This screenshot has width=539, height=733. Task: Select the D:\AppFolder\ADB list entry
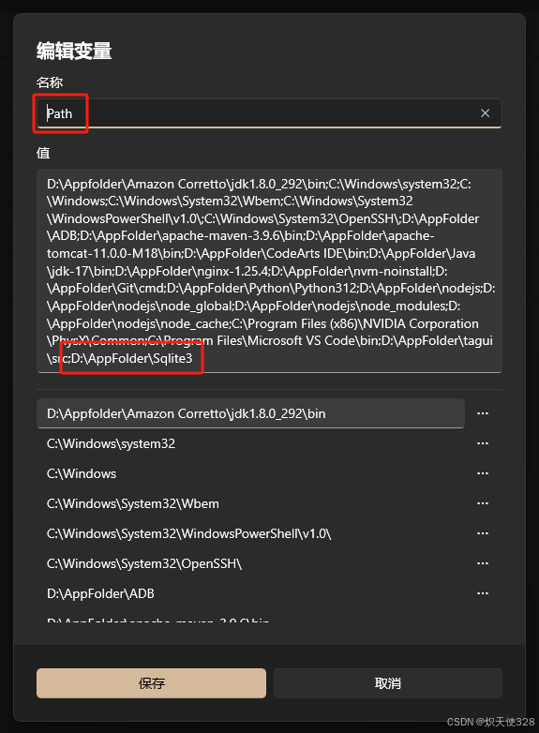(x=250, y=593)
